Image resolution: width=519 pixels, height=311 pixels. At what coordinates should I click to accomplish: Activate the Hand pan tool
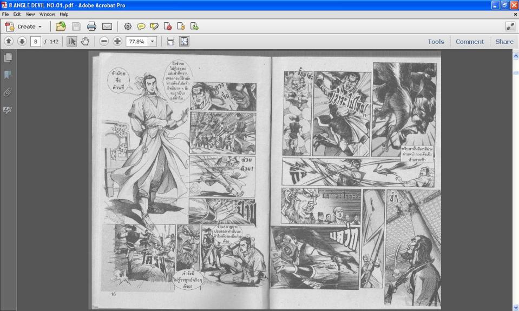click(x=85, y=41)
